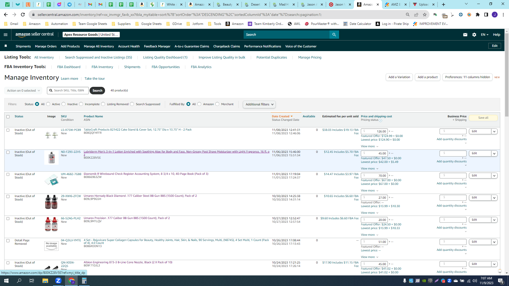Click the Add a Variation button
The width and height of the screenshot is (509, 286).
point(399,77)
